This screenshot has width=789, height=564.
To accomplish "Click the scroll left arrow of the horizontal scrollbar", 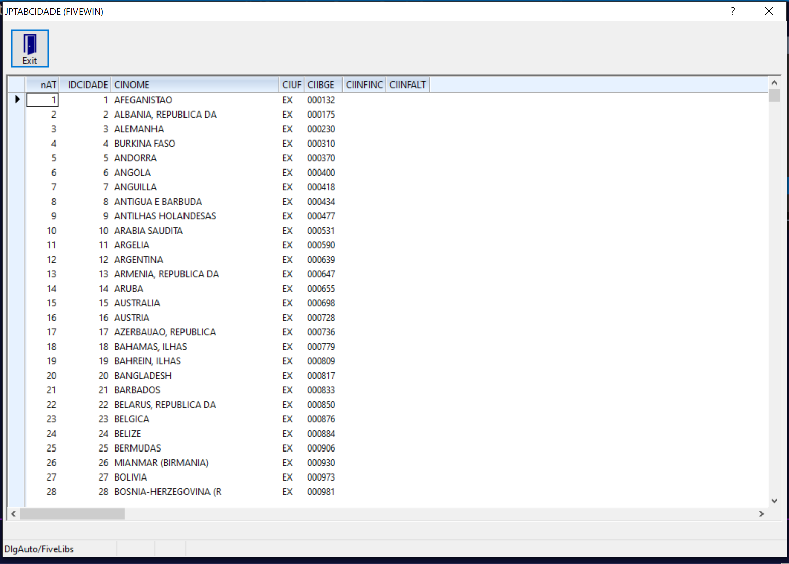I will [x=13, y=514].
